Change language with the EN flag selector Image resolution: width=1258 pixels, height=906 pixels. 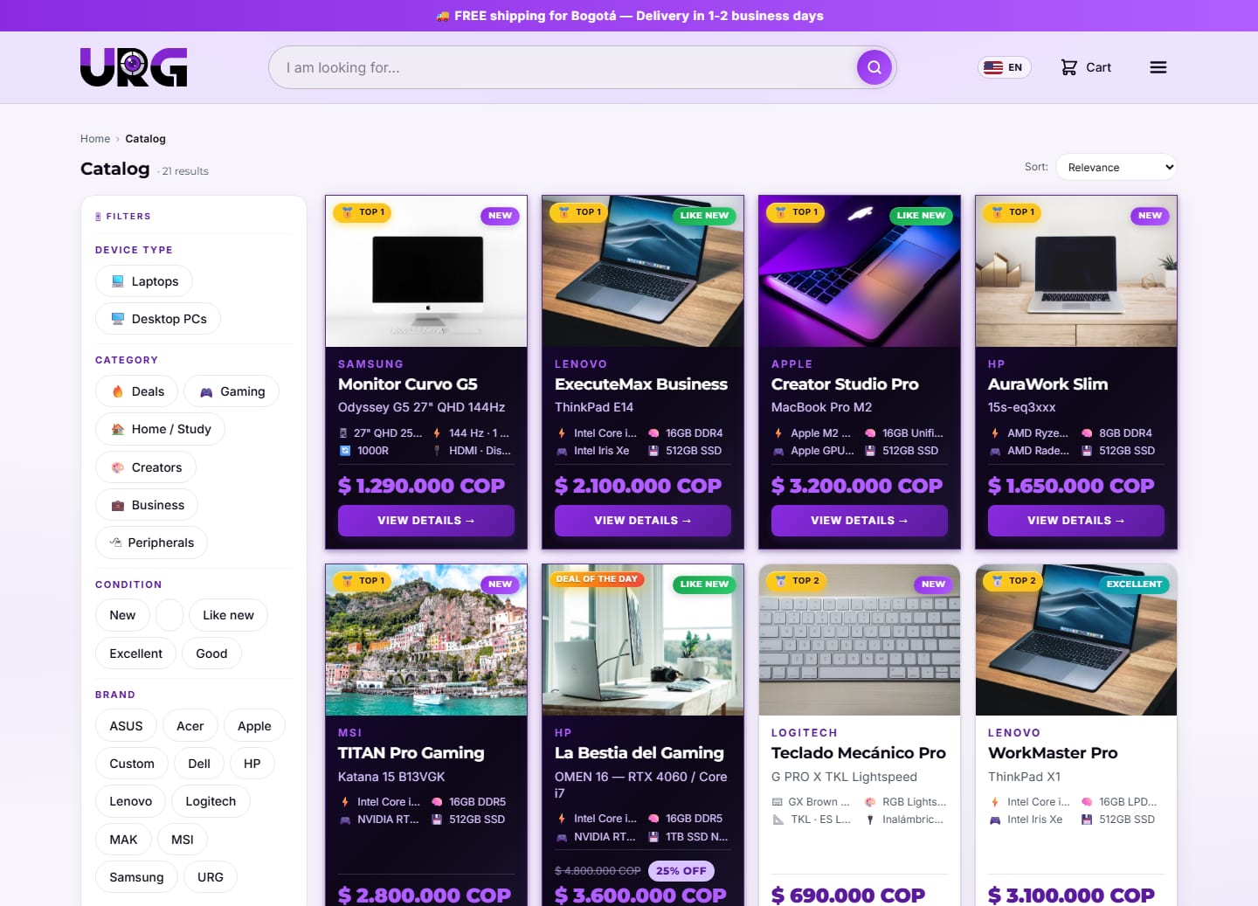click(x=1004, y=67)
